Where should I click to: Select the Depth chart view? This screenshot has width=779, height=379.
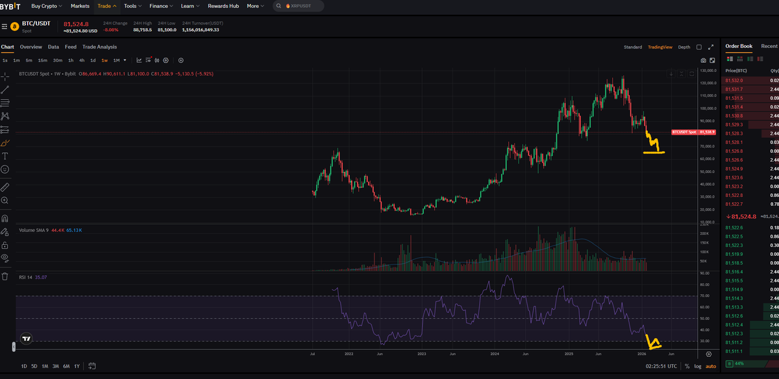point(684,47)
